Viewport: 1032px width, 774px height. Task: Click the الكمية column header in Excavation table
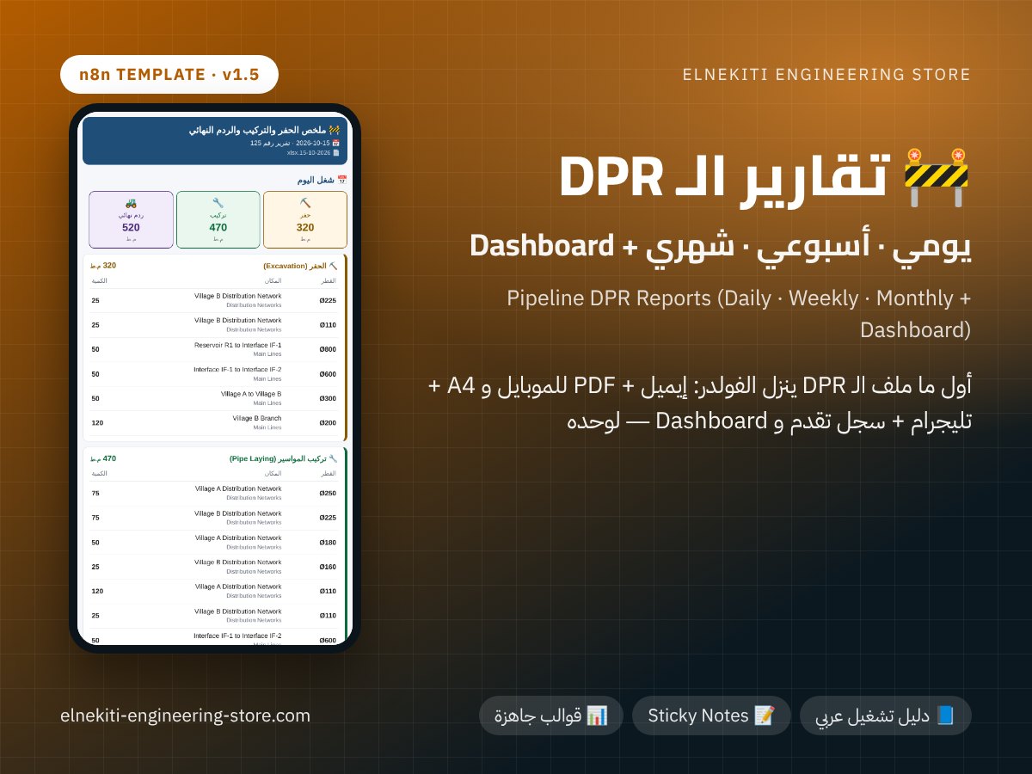pos(99,280)
